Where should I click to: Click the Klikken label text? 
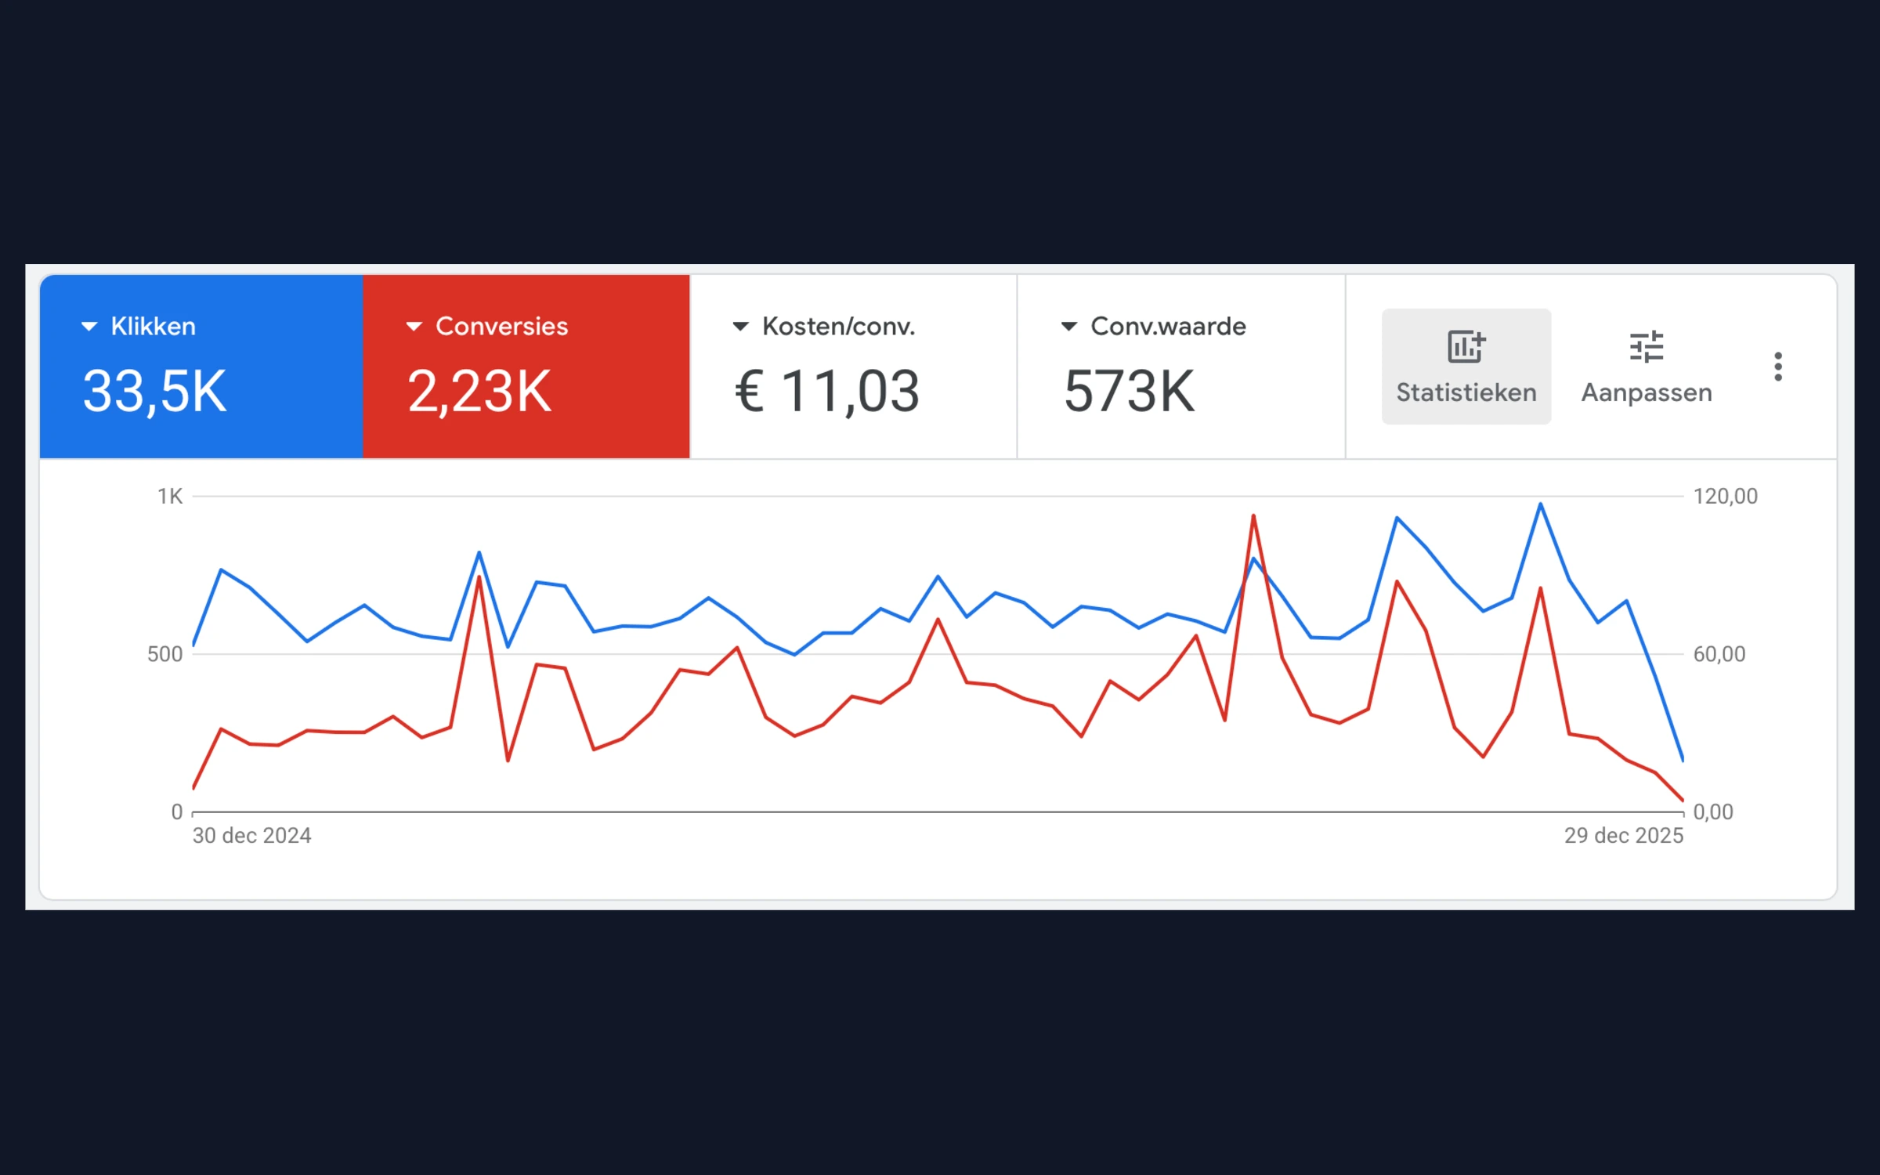pos(154,327)
